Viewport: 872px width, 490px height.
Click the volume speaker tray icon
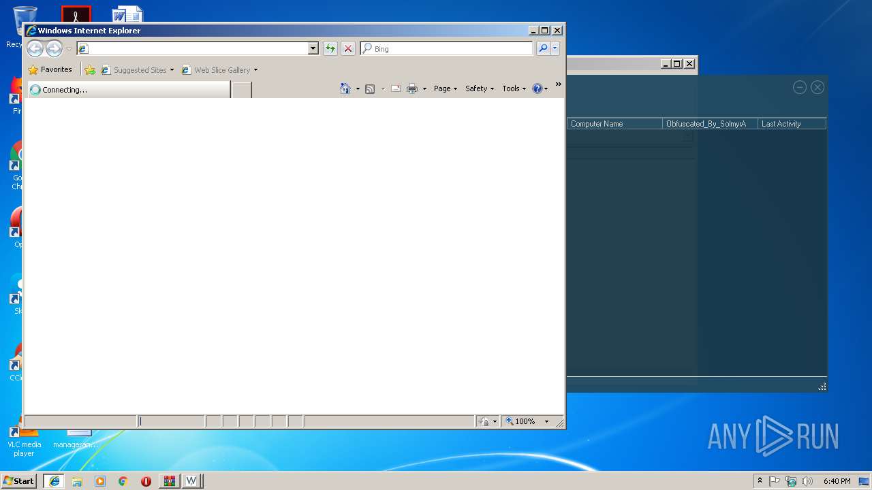click(807, 480)
